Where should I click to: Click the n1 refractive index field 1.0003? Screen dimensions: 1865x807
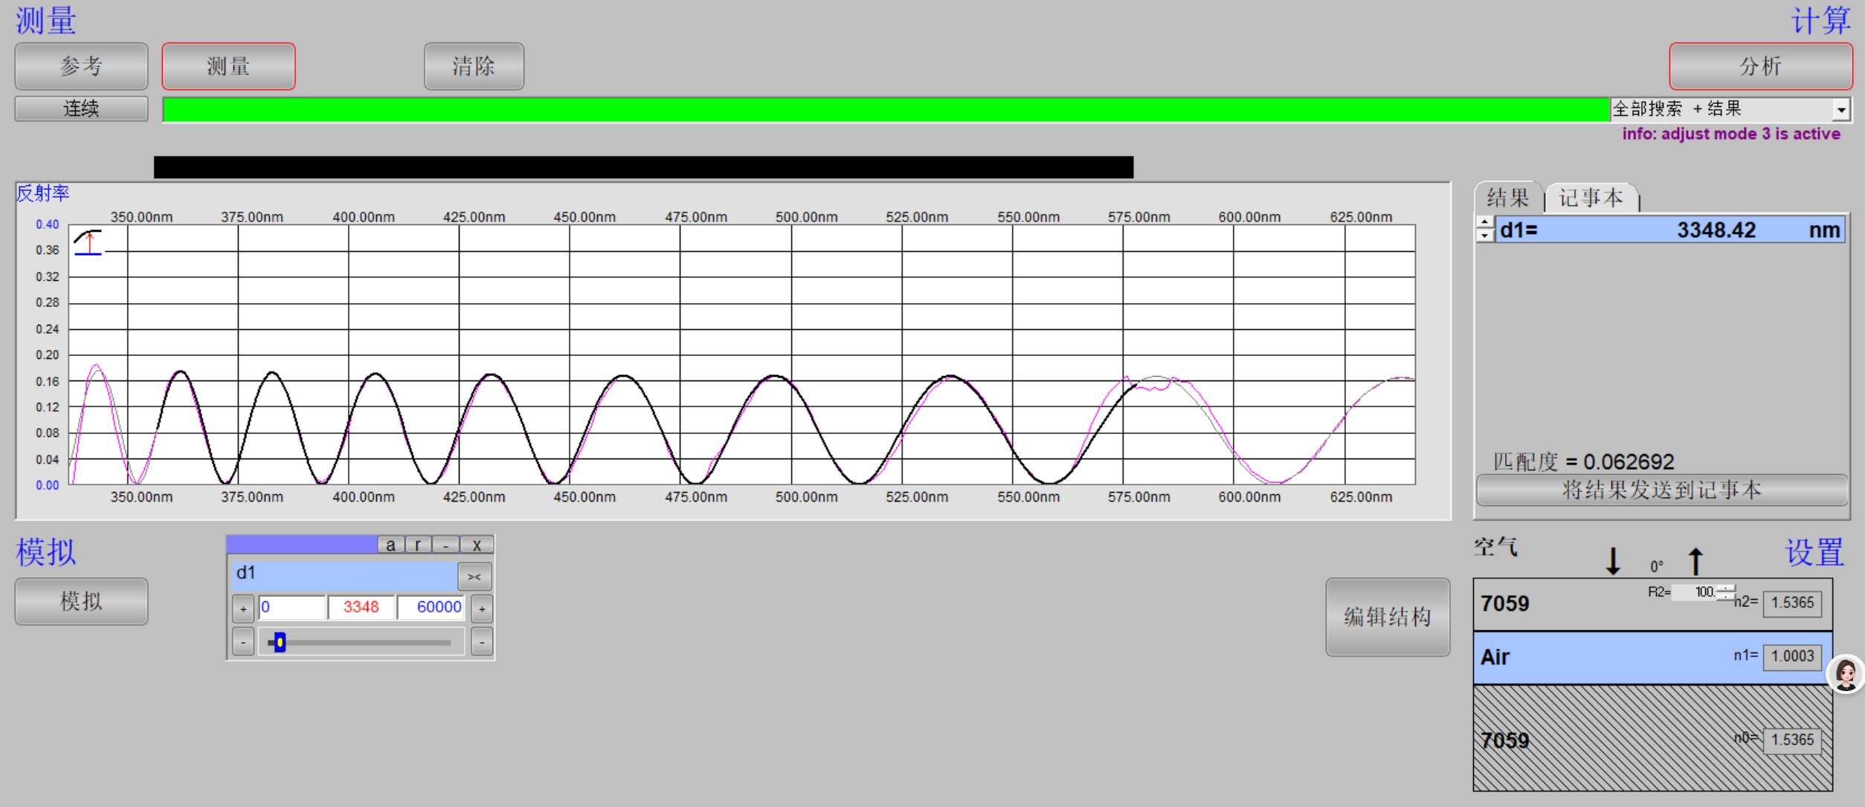pos(1792,656)
